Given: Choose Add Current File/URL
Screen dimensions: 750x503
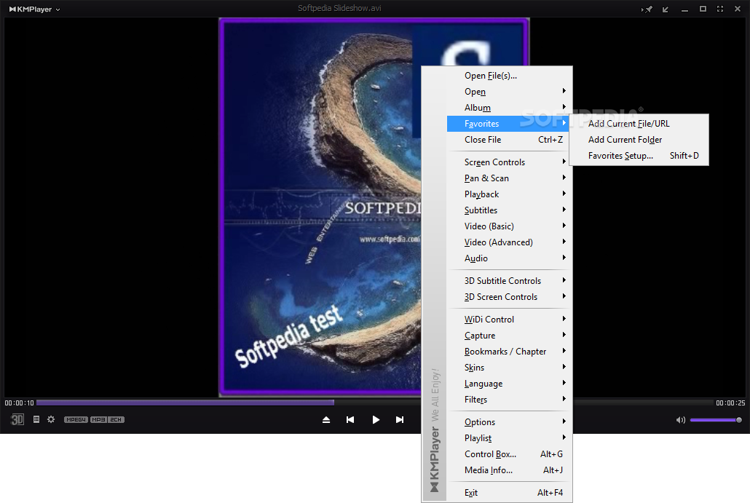Looking at the screenshot, I should point(639,123).
